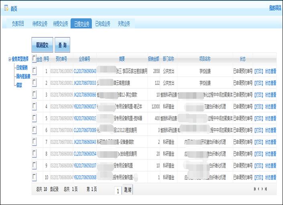Go to the previous page arrow icon
Image resolution: width=283 pixels, height=205 pixels.
click(x=259, y=189)
